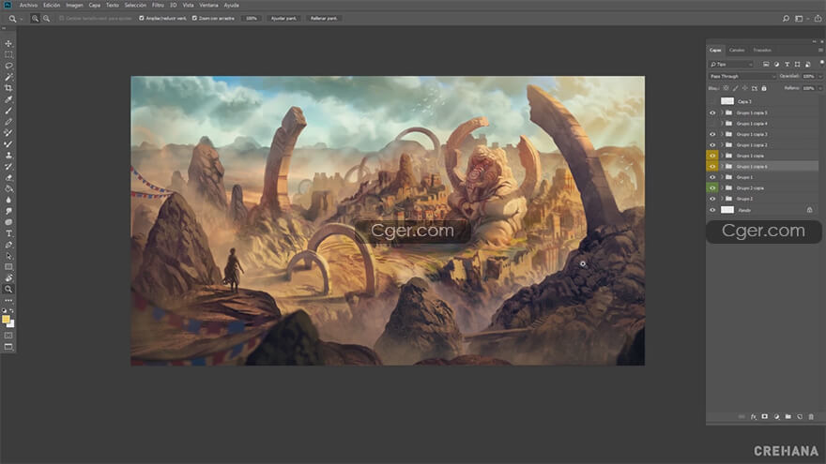Filter layers by type layers (T icon)
Image resolution: width=826 pixels, height=464 pixels.
click(x=787, y=64)
